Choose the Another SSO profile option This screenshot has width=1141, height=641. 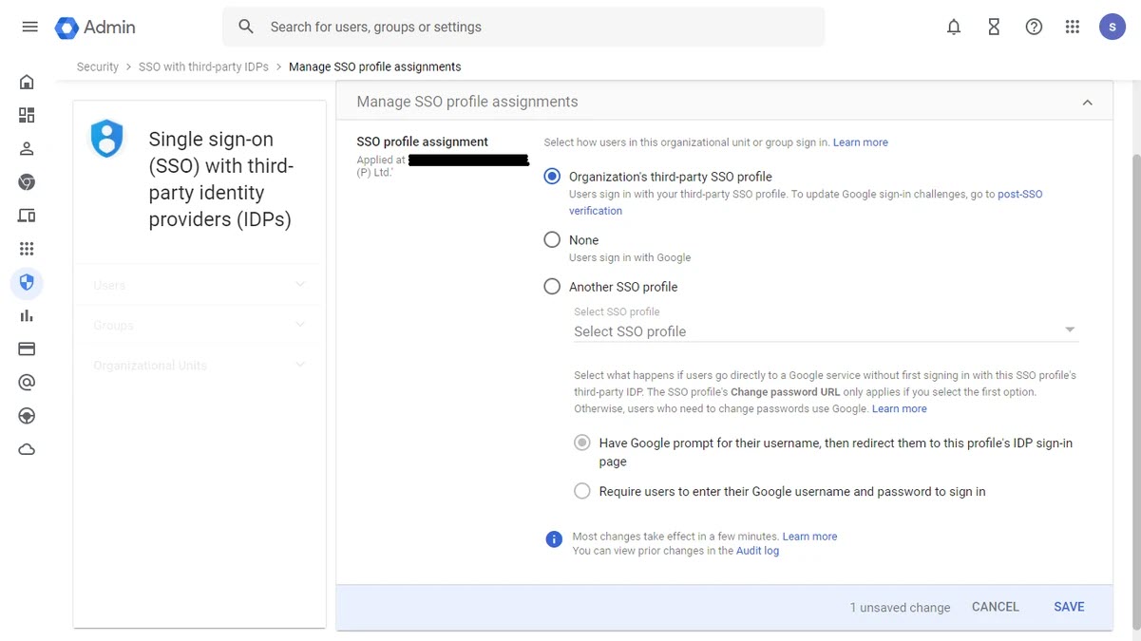point(552,287)
